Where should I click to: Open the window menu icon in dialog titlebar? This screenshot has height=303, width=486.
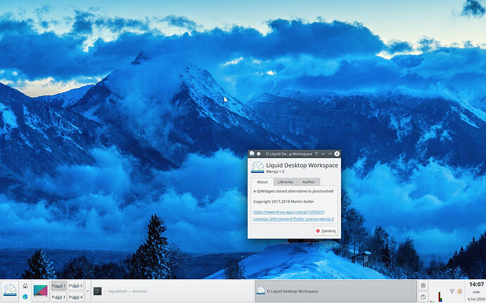[251, 153]
